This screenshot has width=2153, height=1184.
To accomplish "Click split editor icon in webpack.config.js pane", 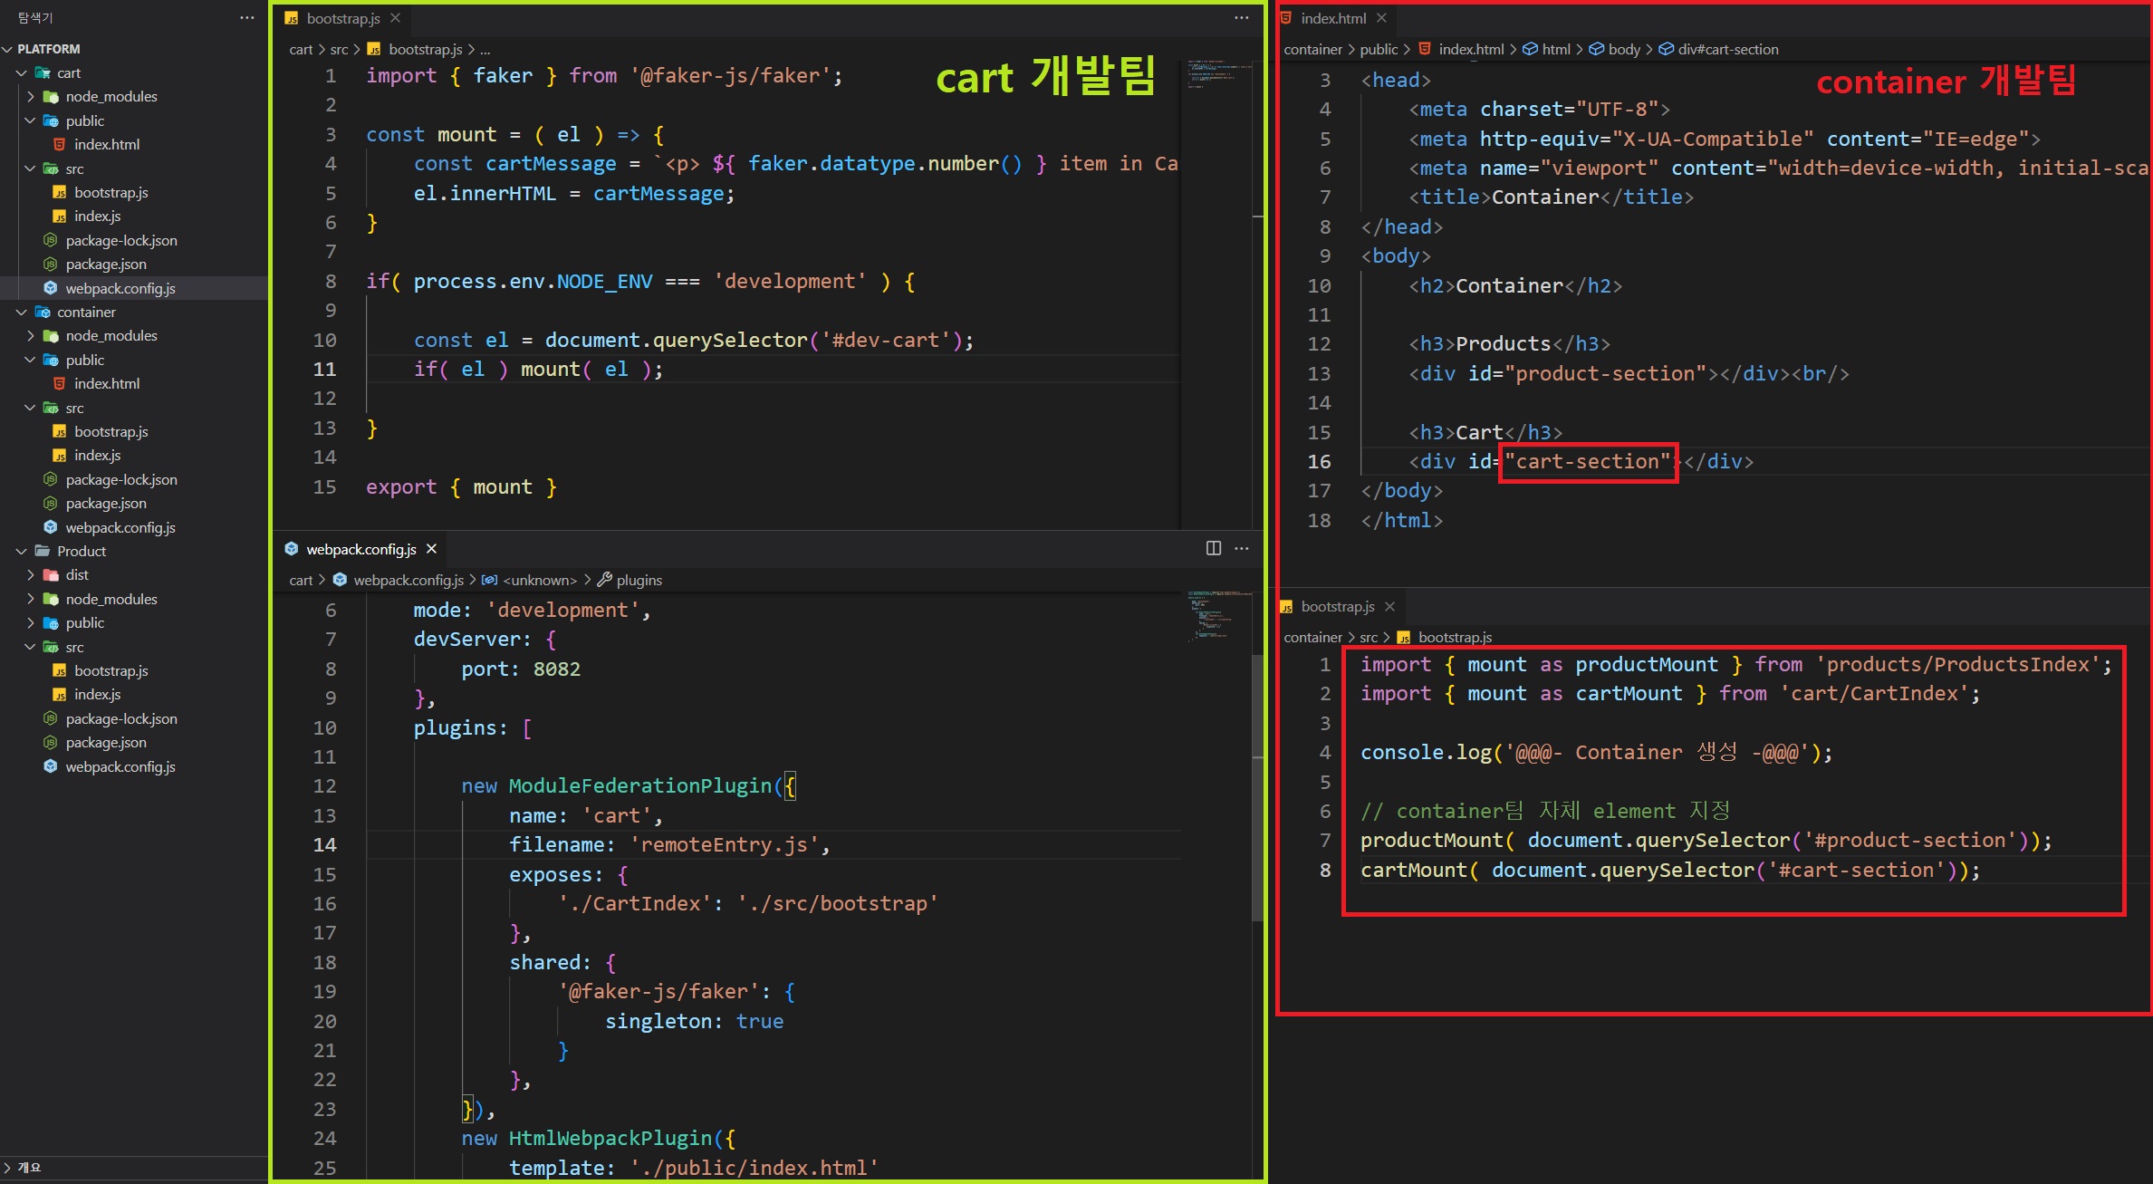I will (1213, 548).
